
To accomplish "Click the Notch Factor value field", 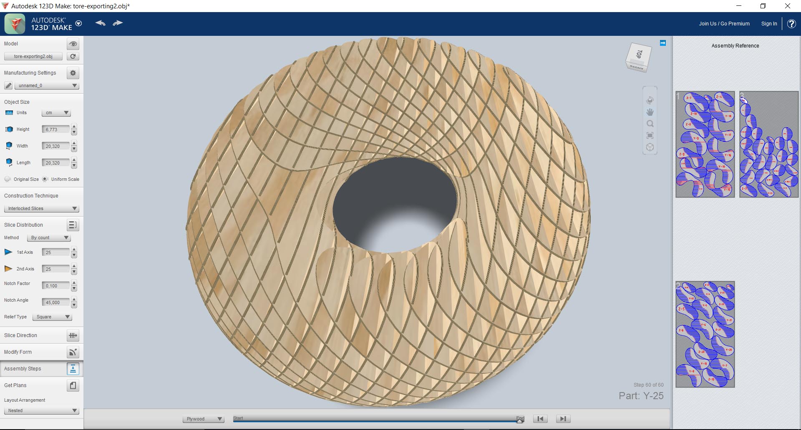I will (x=55, y=286).
